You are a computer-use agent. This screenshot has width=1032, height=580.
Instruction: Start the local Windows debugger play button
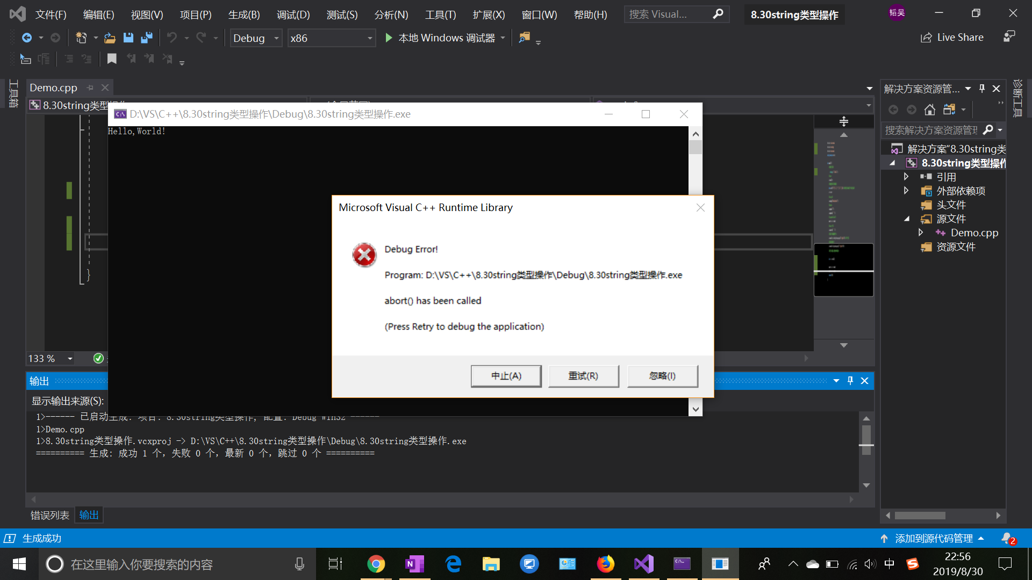coord(389,38)
